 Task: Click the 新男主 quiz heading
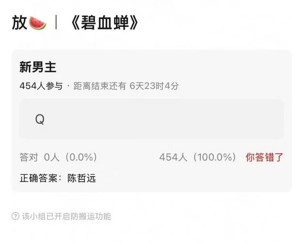click(x=38, y=67)
